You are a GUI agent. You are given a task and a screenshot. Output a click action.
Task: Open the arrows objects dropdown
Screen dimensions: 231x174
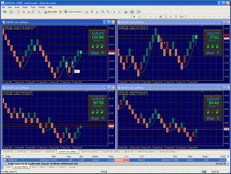coord(181,17)
